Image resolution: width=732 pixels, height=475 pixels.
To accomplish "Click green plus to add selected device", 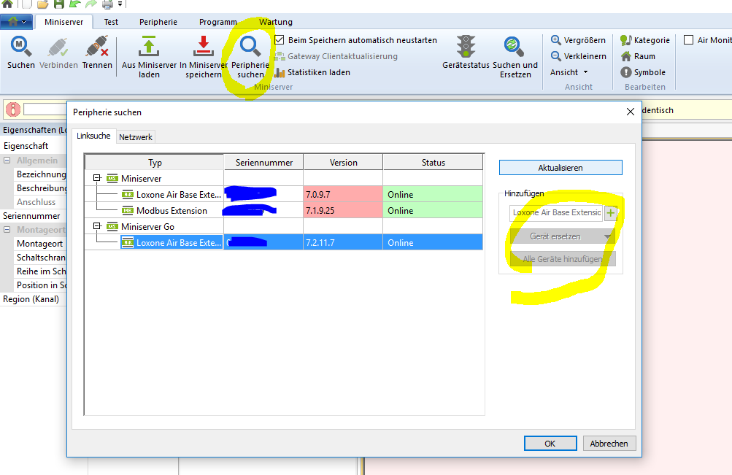I will pyautogui.click(x=611, y=213).
